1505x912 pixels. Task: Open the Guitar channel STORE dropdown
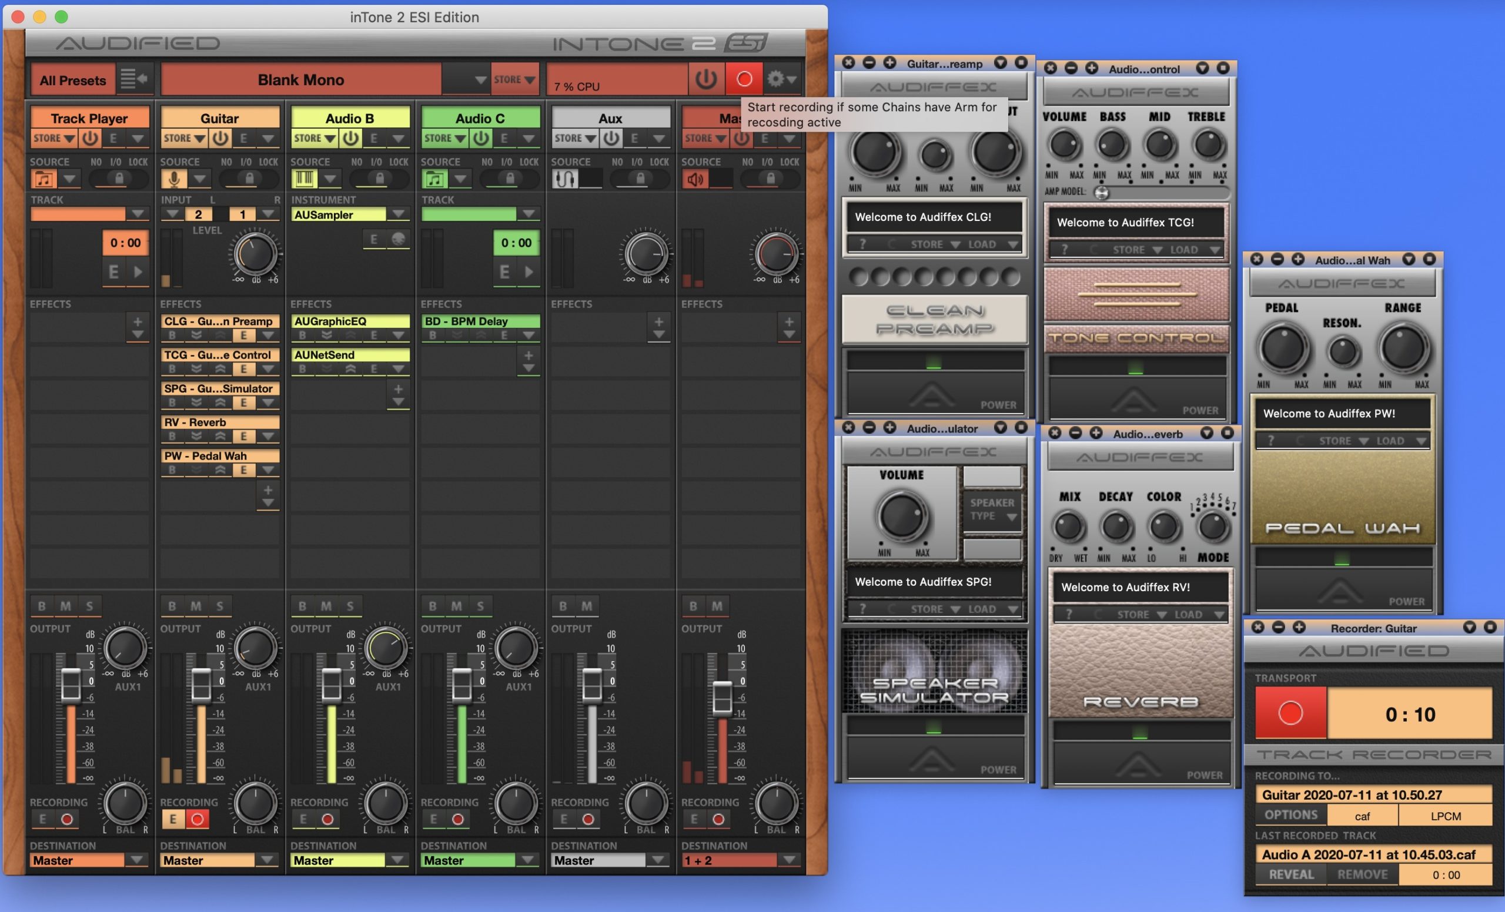click(x=183, y=139)
